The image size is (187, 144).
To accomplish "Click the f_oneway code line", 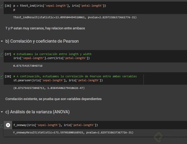I will pos(56,125).
